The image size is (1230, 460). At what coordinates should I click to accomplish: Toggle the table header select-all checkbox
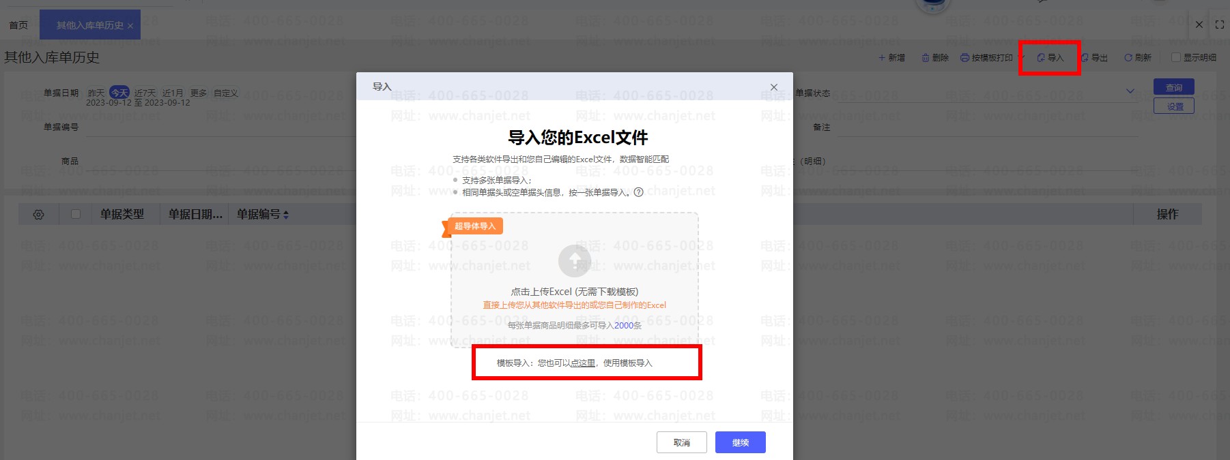[76, 214]
